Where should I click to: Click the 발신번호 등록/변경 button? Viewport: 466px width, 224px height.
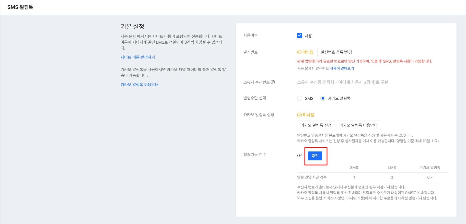pos(336,52)
